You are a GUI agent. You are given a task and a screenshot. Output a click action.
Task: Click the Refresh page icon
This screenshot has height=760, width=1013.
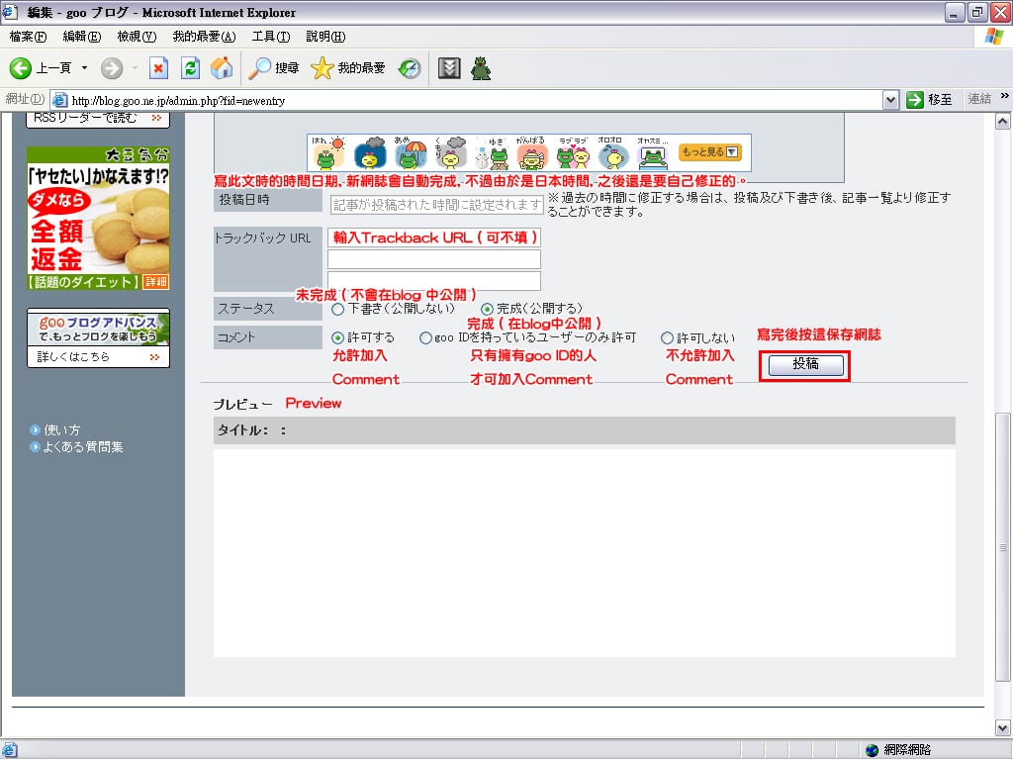pos(190,68)
